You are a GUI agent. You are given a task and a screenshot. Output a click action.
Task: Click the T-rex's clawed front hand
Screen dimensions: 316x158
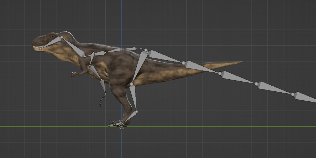click(73, 75)
